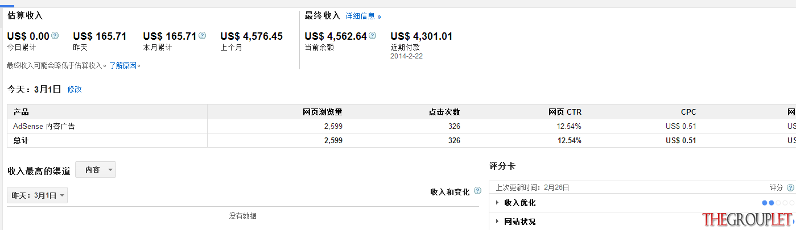Click the 估算收入 heading

tap(25, 16)
